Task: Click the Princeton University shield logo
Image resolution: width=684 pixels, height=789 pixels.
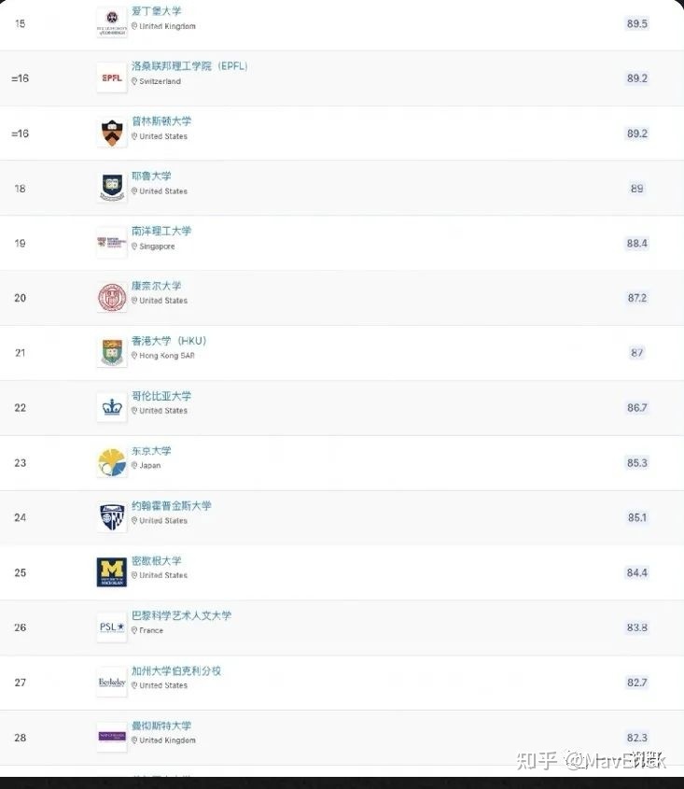Action: pyautogui.click(x=112, y=133)
